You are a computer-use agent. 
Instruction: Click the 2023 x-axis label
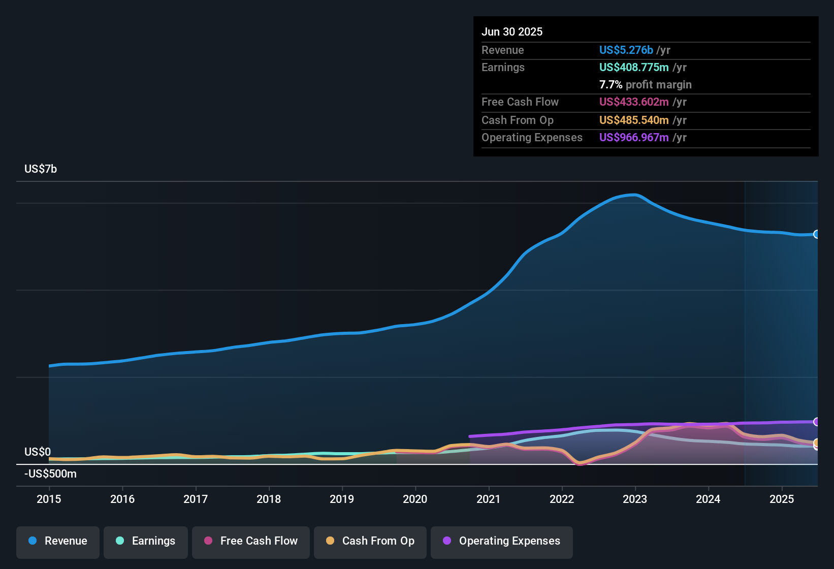click(635, 499)
